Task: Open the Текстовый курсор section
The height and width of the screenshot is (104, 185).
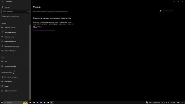Action: click(9, 32)
